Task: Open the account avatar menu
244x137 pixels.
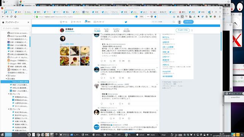Action: click(180, 22)
